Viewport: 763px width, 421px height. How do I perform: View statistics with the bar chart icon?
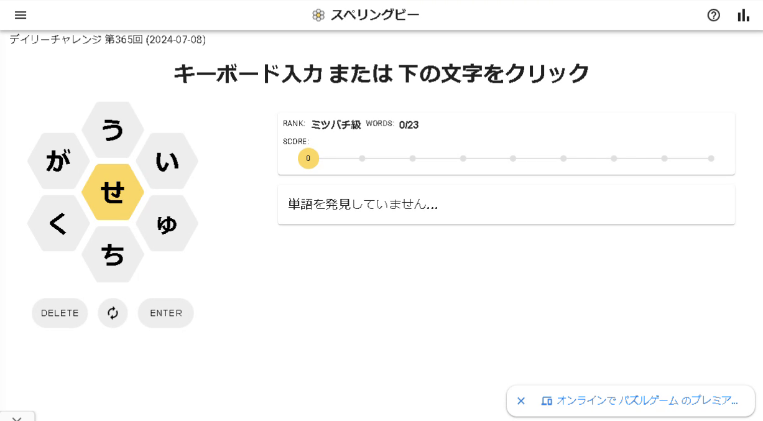pyautogui.click(x=743, y=15)
